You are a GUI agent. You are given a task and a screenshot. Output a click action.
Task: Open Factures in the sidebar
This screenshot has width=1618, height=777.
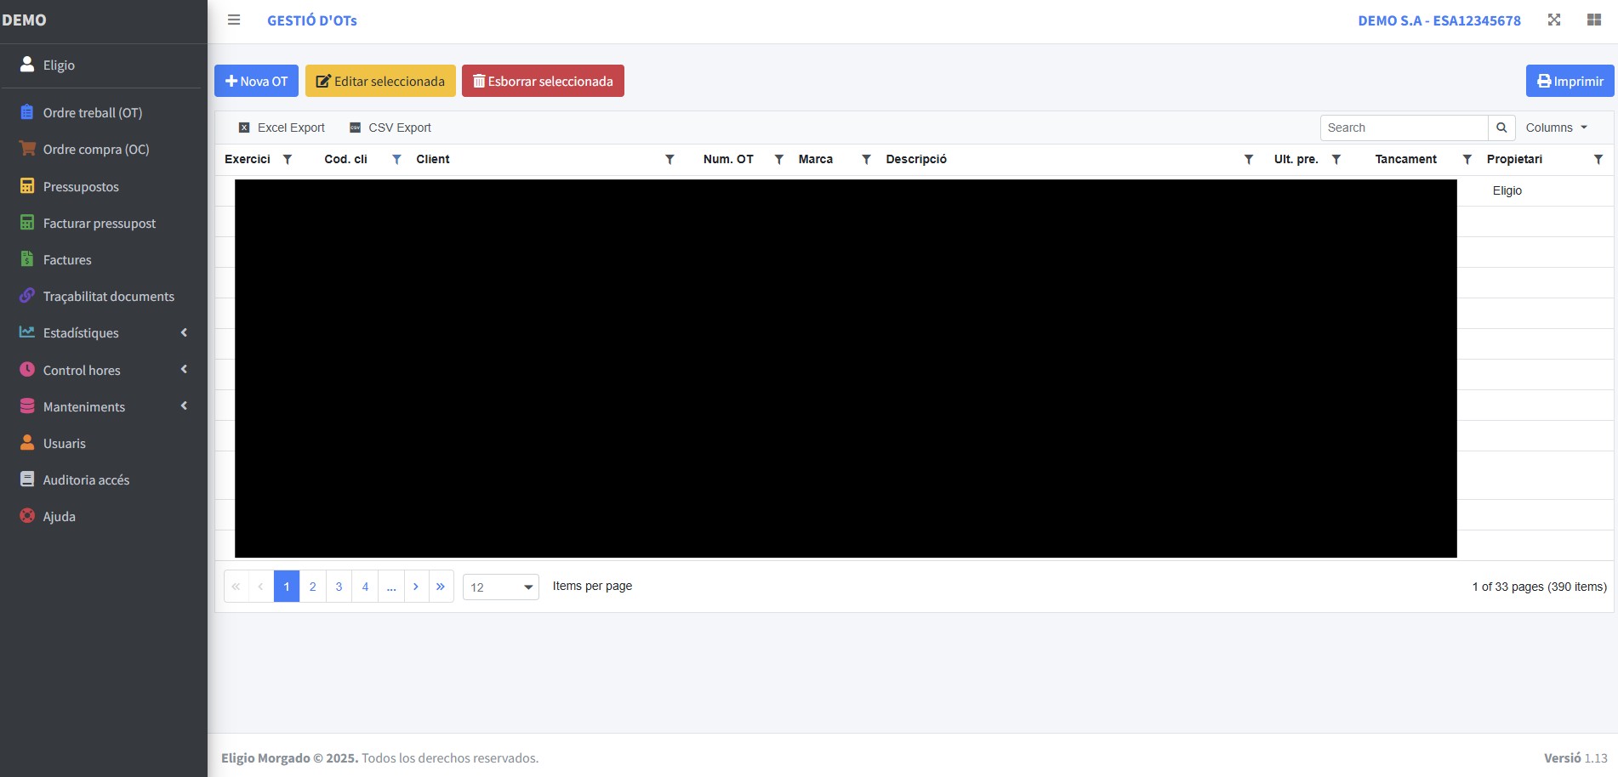(67, 260)
